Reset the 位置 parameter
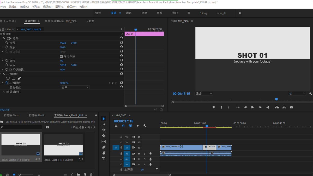 click(x=121, y=43)
